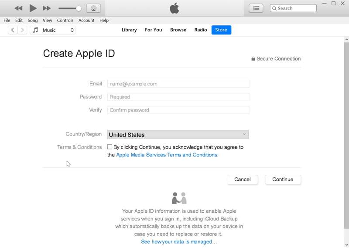Switch to the Browse tab

178,30
